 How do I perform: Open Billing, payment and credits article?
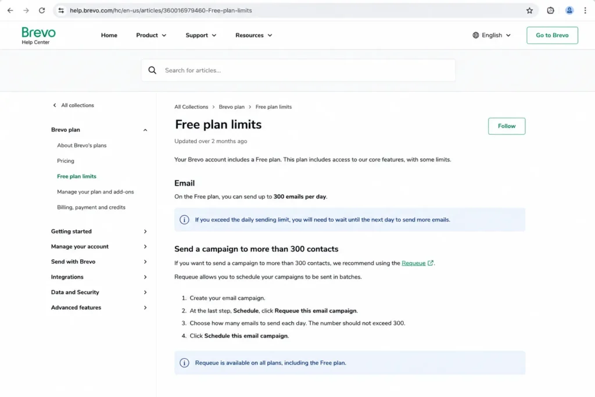[x=91, y=208]
